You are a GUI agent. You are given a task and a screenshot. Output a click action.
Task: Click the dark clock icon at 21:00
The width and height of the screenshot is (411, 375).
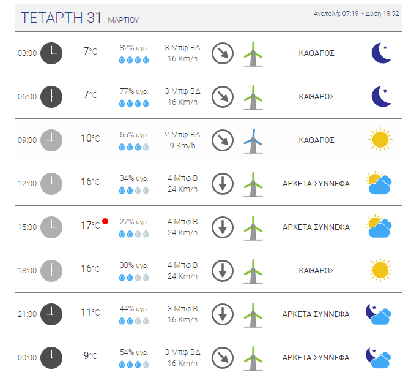coord(51,314)
